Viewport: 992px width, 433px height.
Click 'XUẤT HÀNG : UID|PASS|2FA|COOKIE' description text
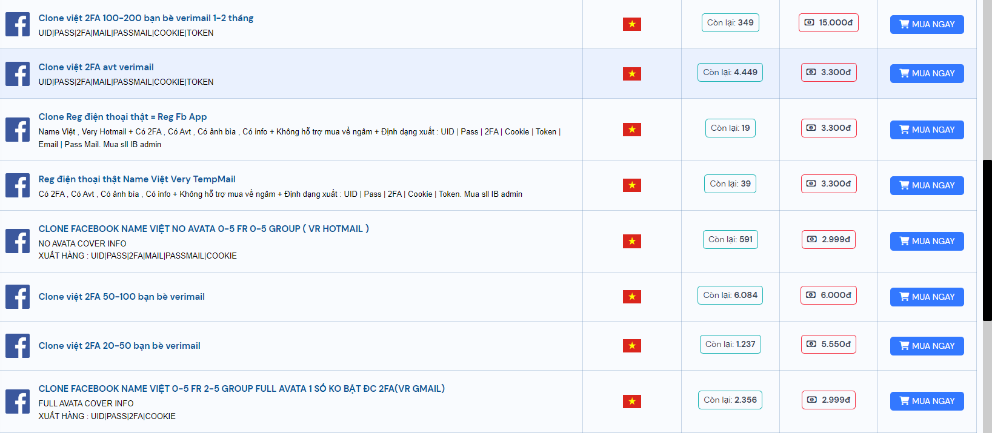(107, 416)
